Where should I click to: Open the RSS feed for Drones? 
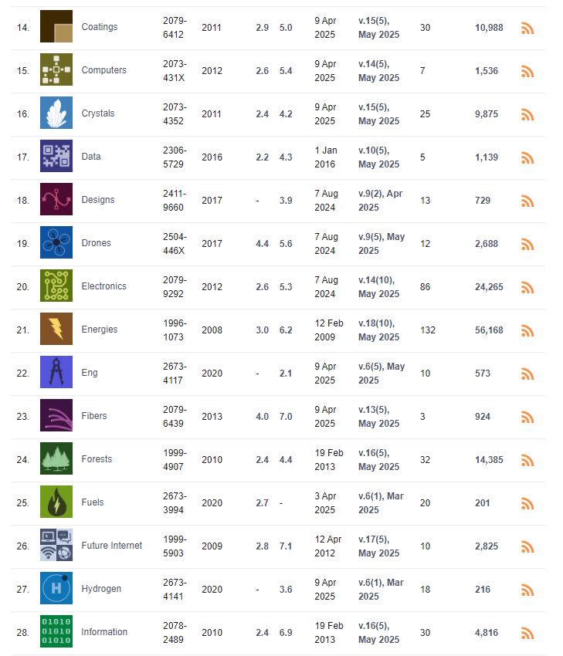pyautogui.click(x=527, y=244)
